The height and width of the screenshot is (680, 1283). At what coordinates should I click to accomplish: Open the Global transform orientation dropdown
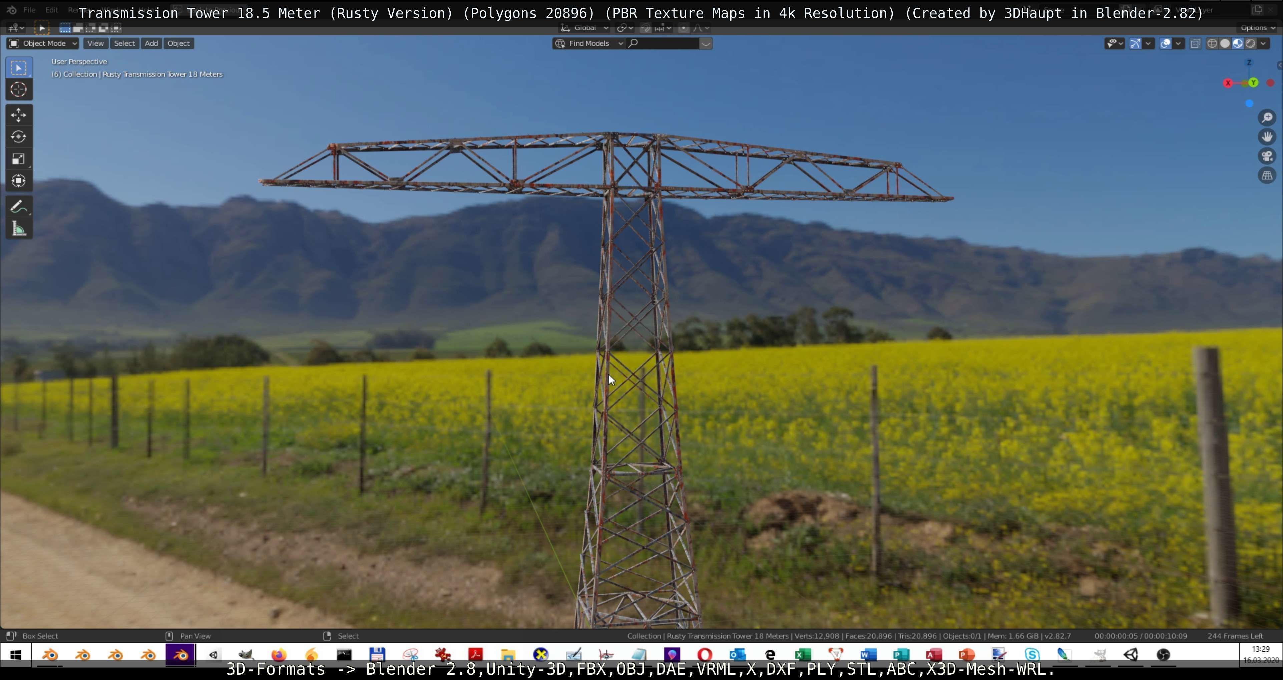(585, 28)
